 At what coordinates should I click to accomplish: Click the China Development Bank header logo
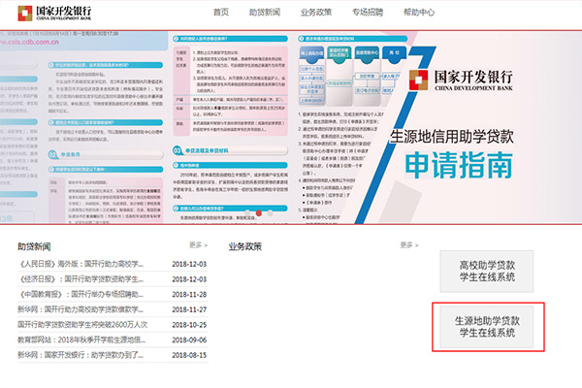(x=54, y=13)
